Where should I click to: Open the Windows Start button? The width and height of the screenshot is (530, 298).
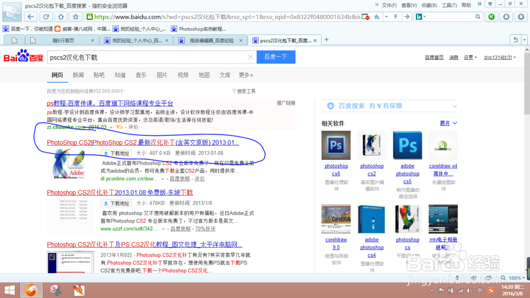click(x=10, y=290)
